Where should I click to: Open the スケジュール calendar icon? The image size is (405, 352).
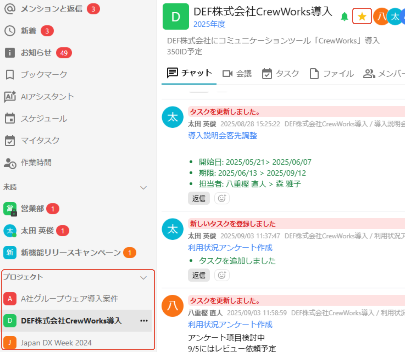[10, 118]
